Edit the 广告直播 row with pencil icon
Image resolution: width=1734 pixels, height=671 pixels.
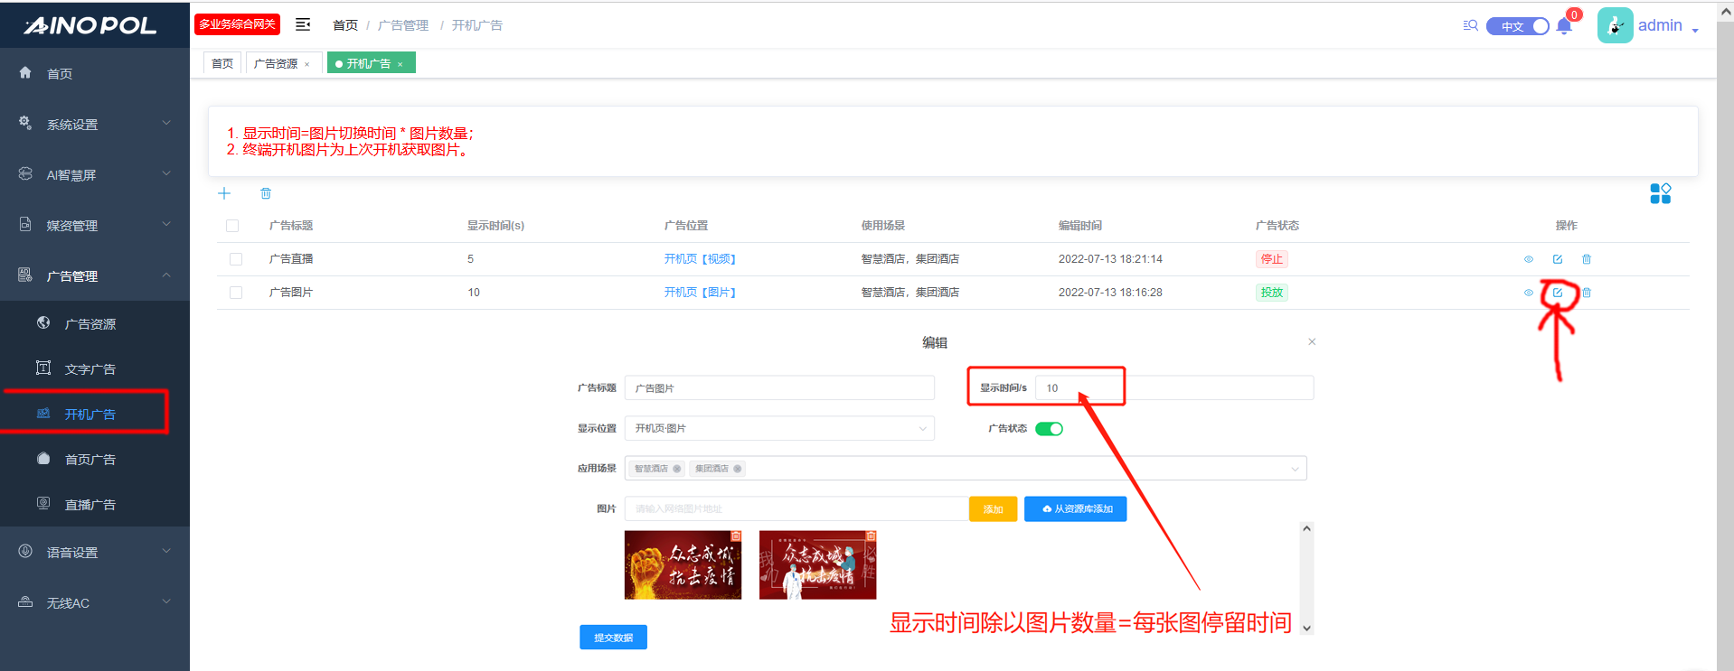[1557, 259]
